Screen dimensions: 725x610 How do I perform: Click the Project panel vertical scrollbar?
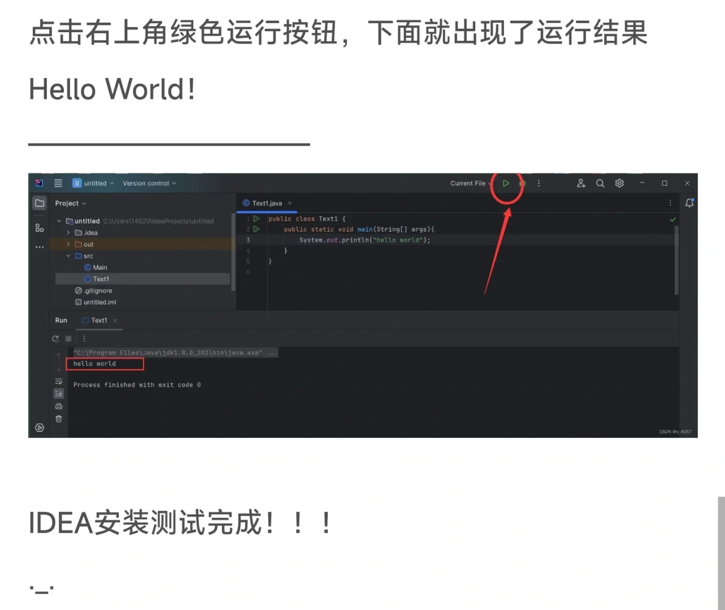click(x=233, y=252)
